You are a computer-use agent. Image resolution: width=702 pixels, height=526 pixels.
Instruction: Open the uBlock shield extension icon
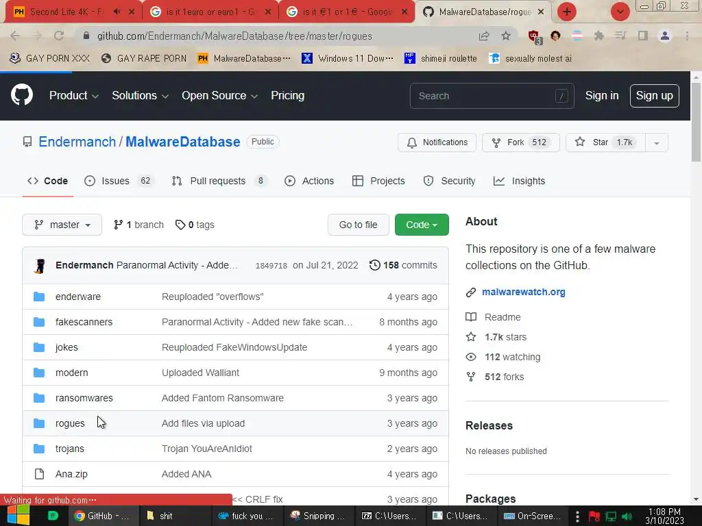click(534, 36)
